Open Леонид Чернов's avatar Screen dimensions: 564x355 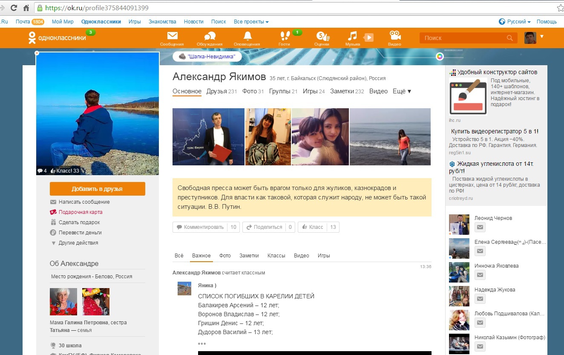coord(459,225)
